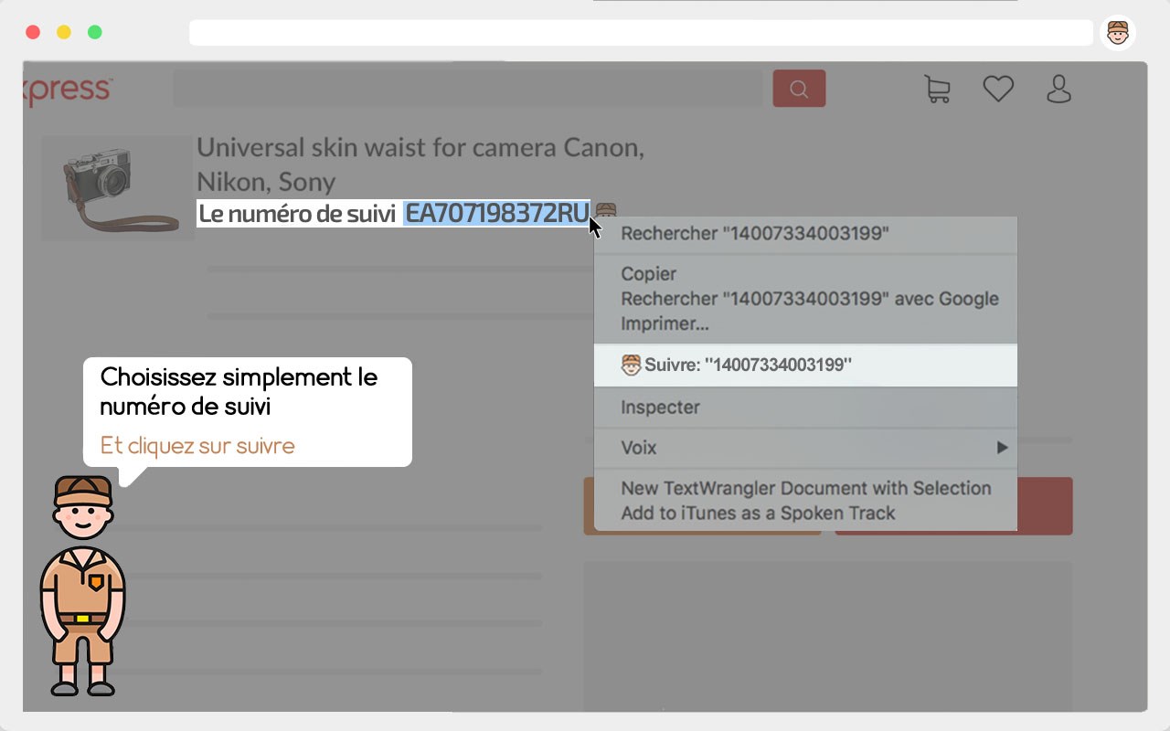Click the red button right of the menu

click(x=1045, y=505)
